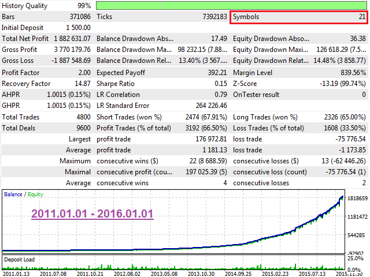Image resolution: width=370 pixels, height=277 pixels.
Task: Click the 1181472 axis label
Action: [357, 217]
